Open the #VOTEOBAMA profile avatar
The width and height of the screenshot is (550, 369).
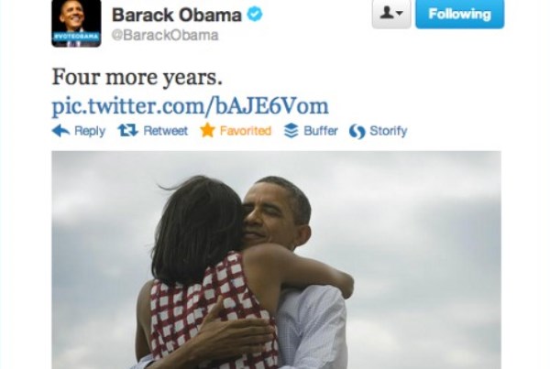tap(76, 23)
